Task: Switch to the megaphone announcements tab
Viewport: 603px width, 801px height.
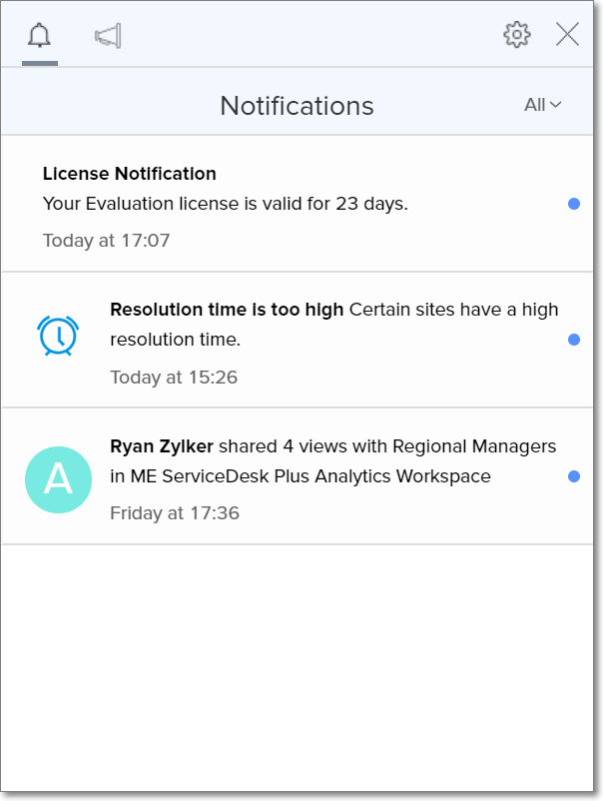Action: pos(108,36)
